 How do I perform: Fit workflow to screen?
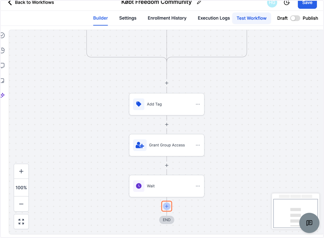click(x=21, y=222)
